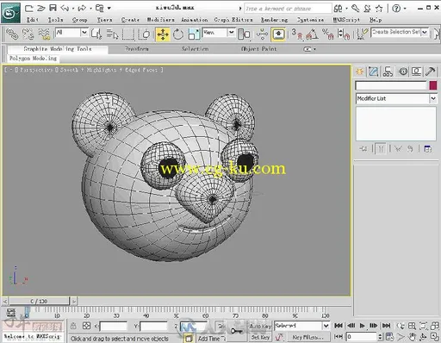Click the Select and Link chain icon
The width and height of the screenshot is (441, 343).
point(12,34)
